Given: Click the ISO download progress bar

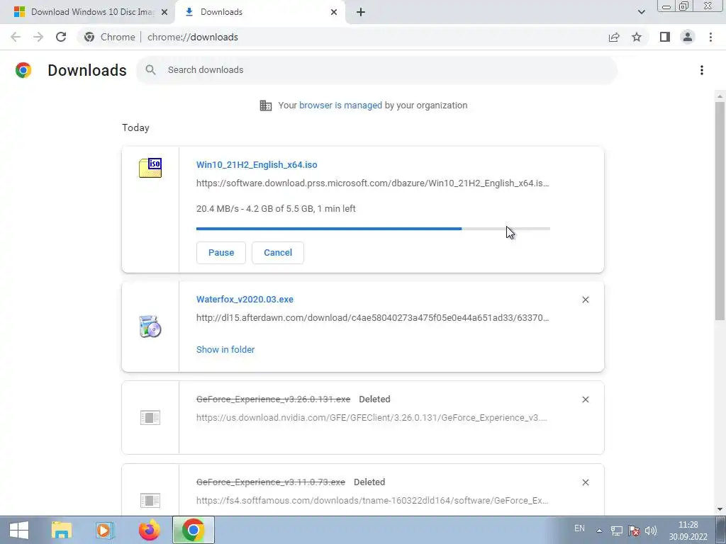Looking at the screenshot, I should pyautogui.click(x=373, y=229).
